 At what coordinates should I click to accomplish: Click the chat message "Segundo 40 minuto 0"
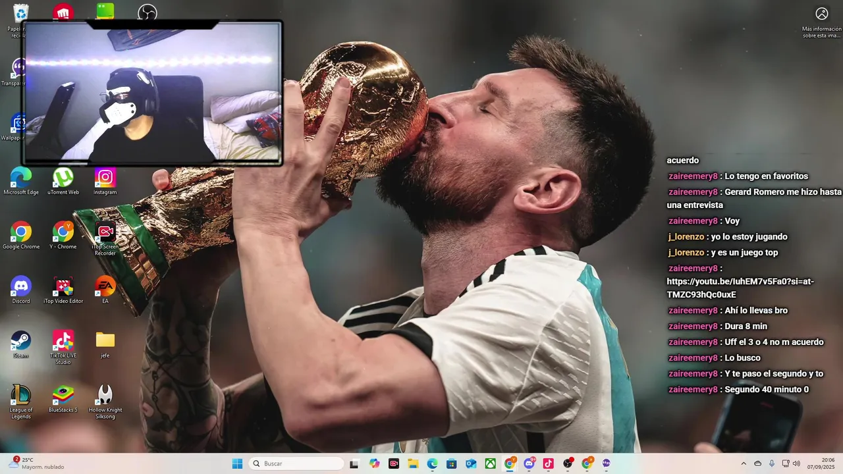click(767, 389)
